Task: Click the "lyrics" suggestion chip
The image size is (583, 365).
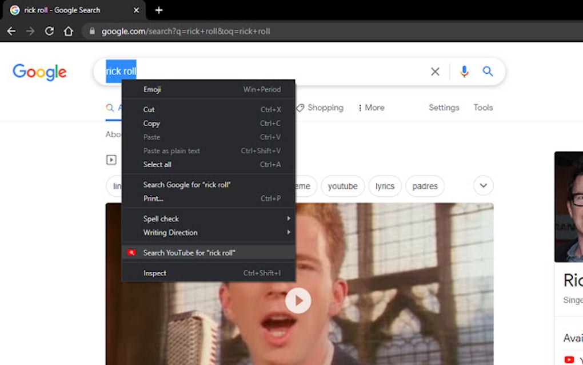Action: click(x=385, y=186)
